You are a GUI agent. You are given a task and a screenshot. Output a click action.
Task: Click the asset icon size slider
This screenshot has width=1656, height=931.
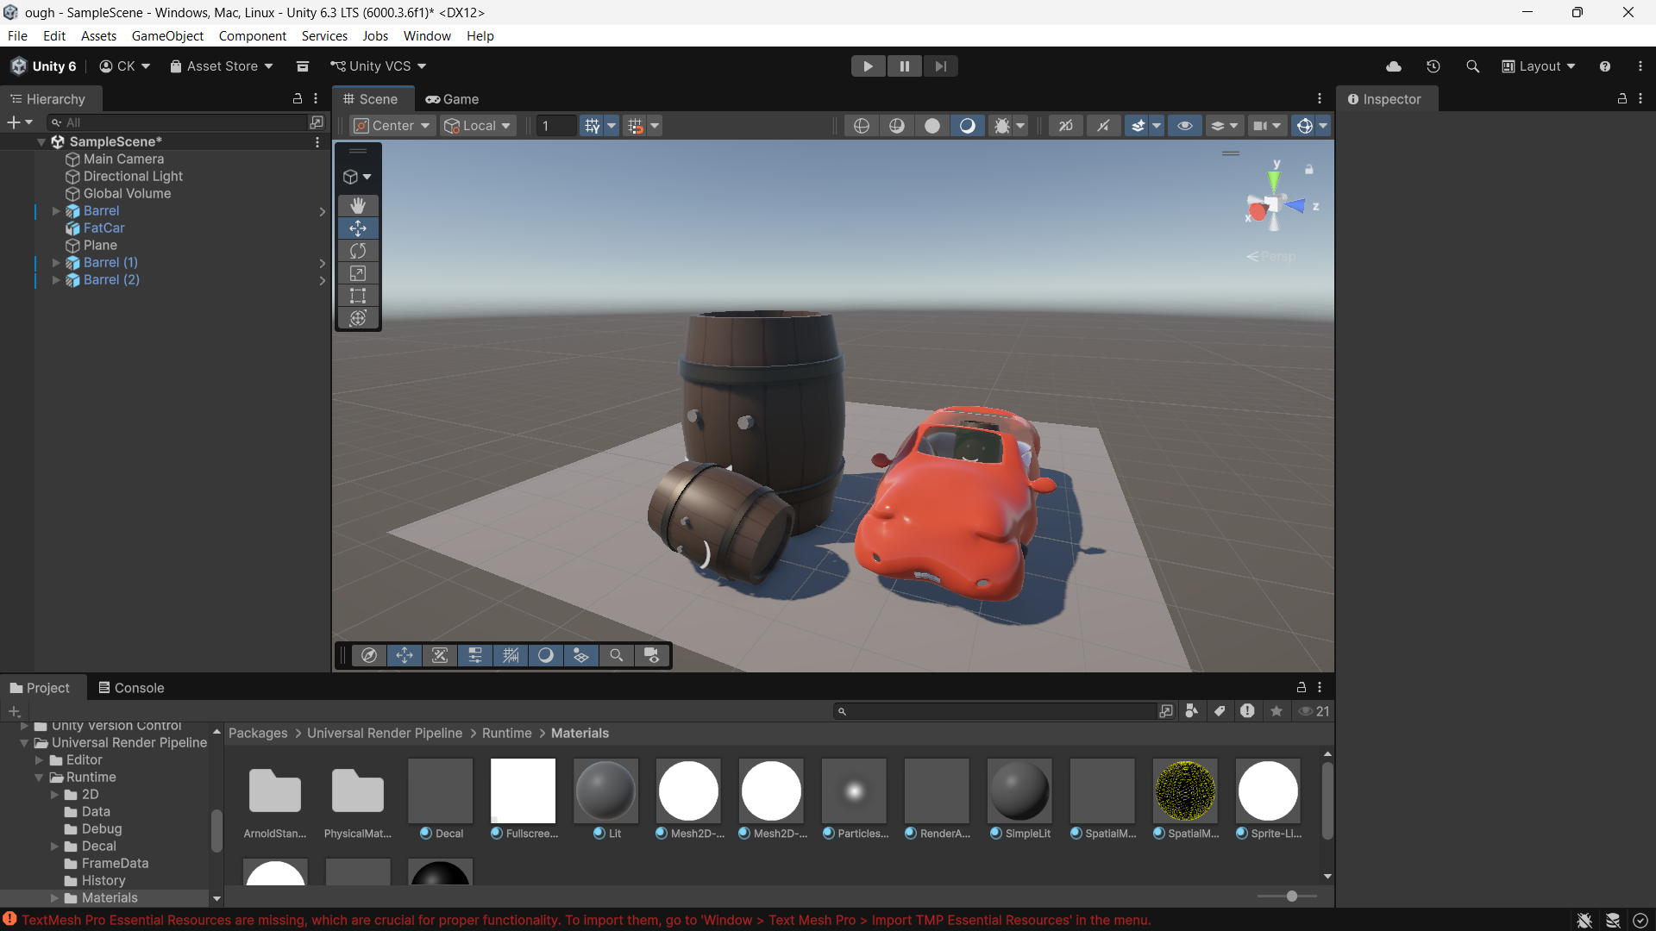(1291, 897)
